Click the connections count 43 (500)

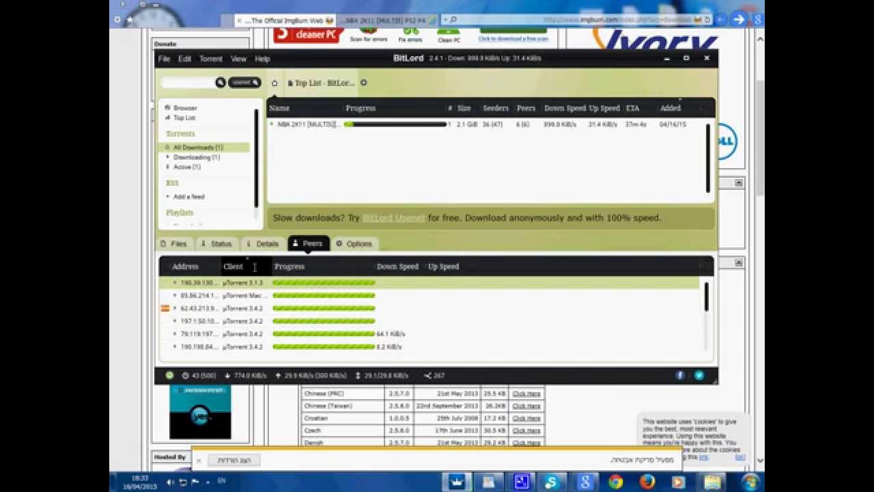[199, 375]
